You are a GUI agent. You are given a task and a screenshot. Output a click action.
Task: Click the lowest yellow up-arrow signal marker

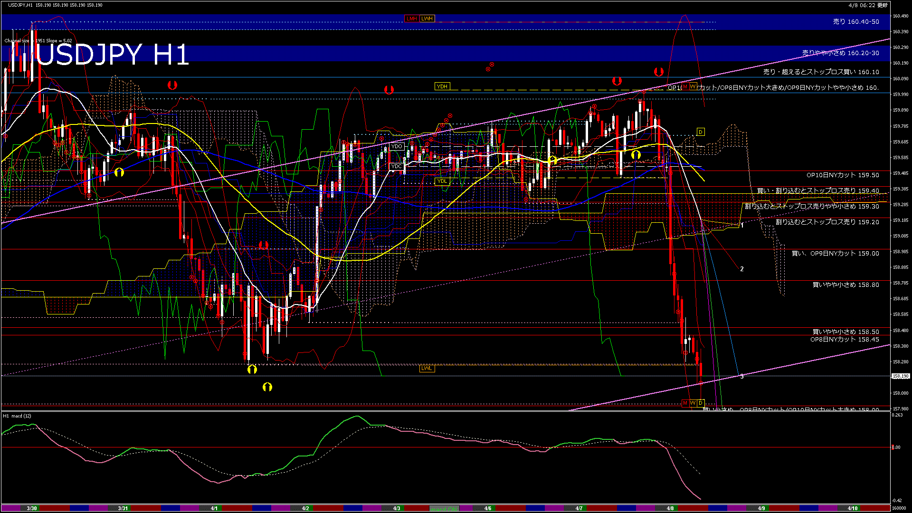pos(267,387)
